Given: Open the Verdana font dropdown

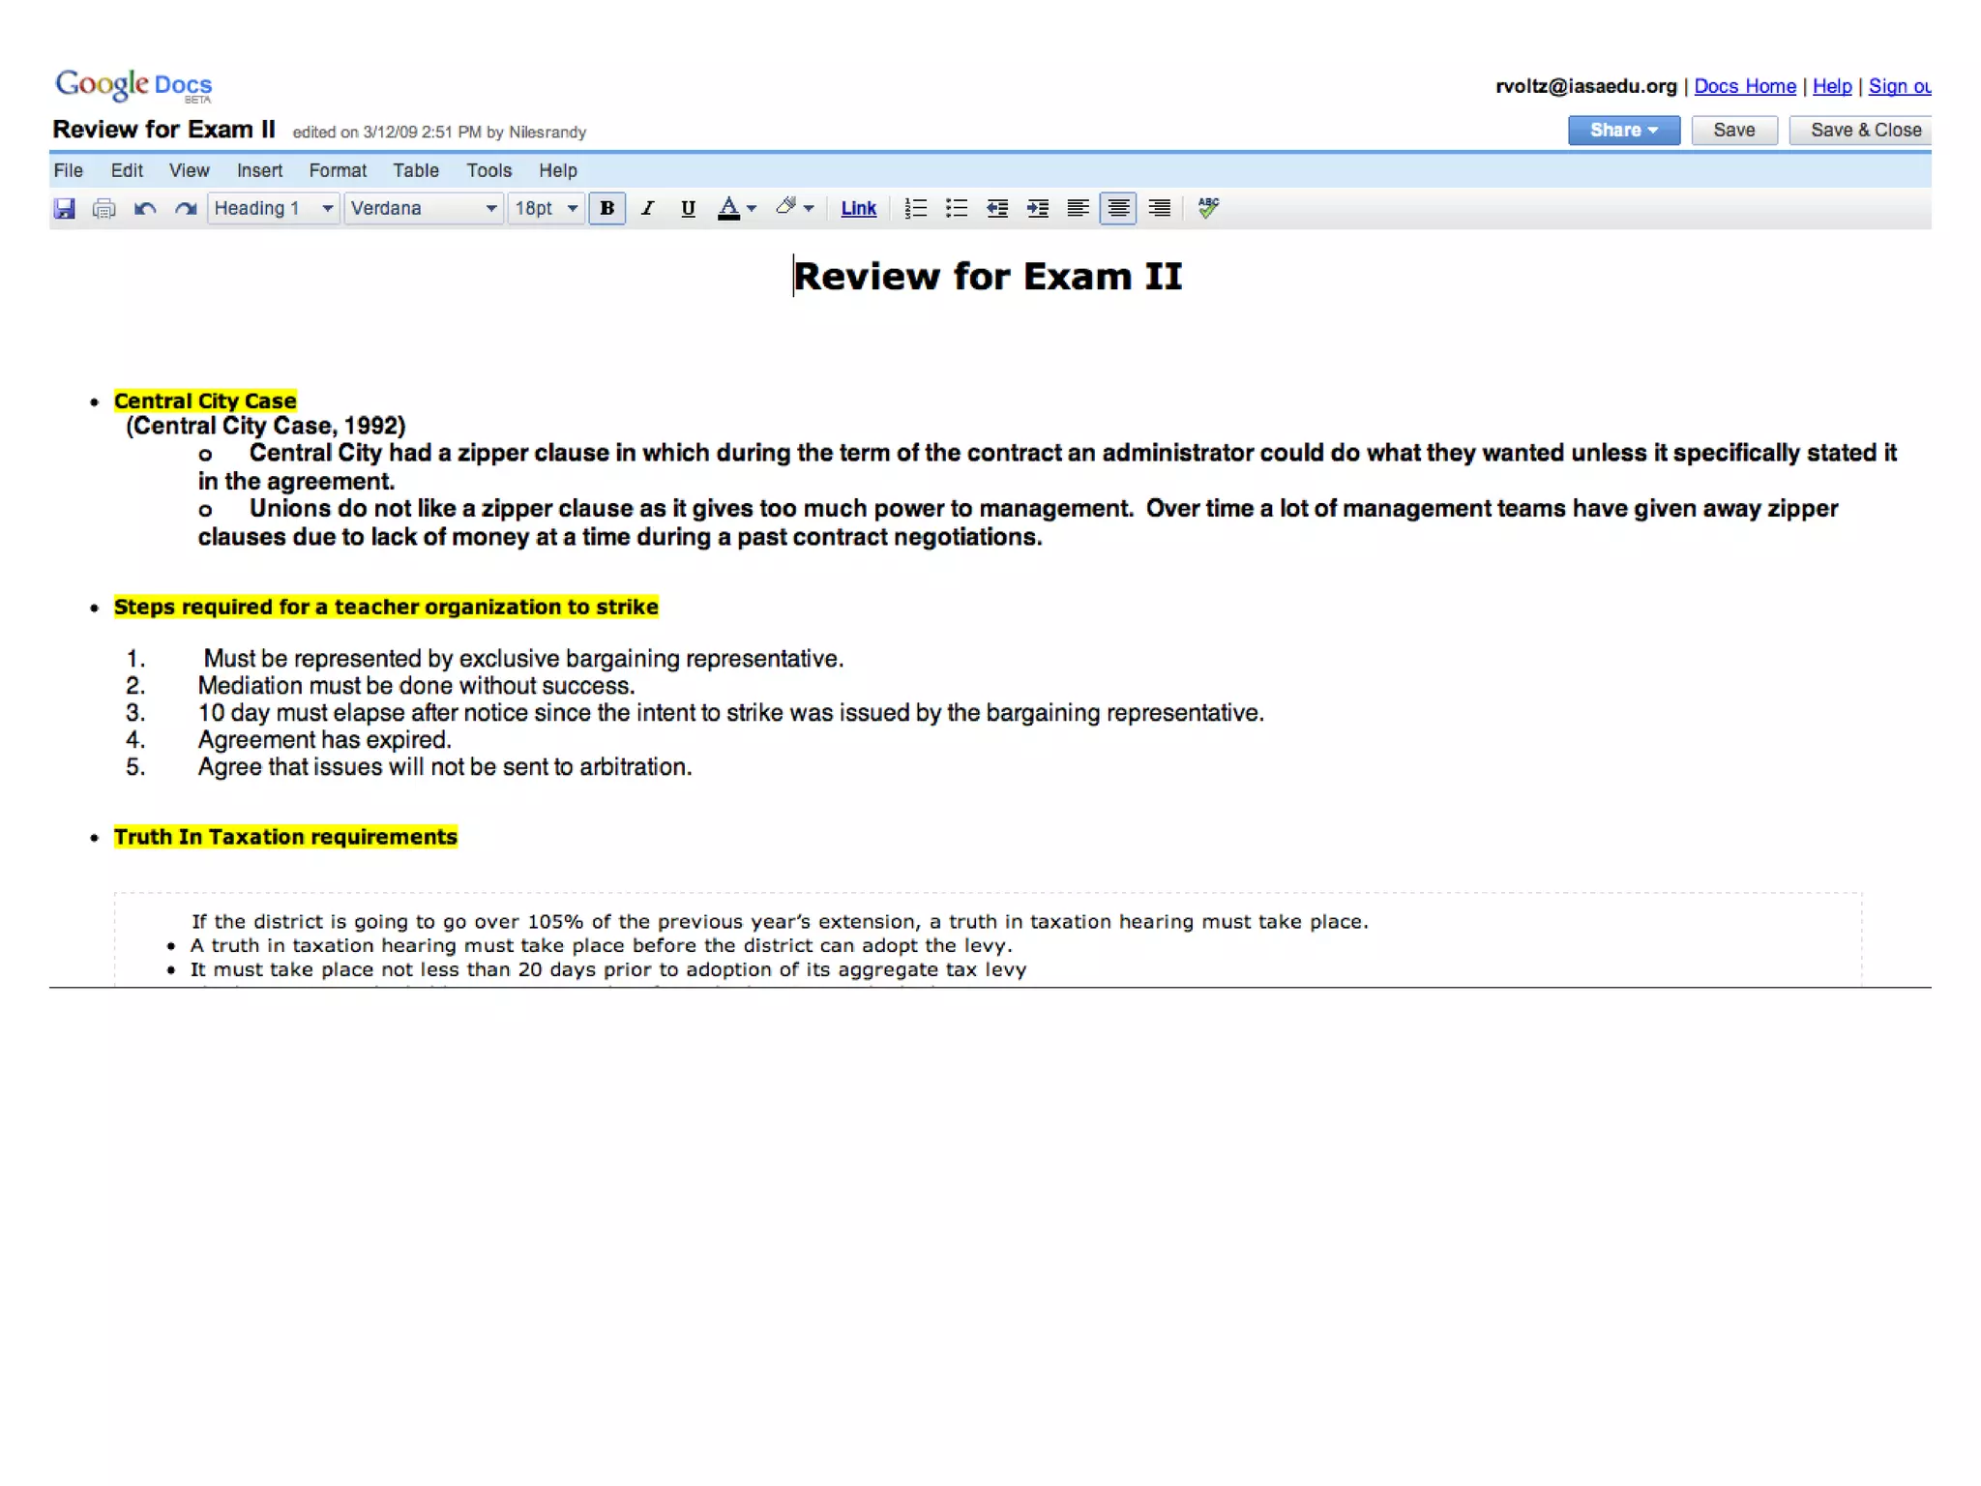Looking at the screenshot, I should click(x=423, y=208).
